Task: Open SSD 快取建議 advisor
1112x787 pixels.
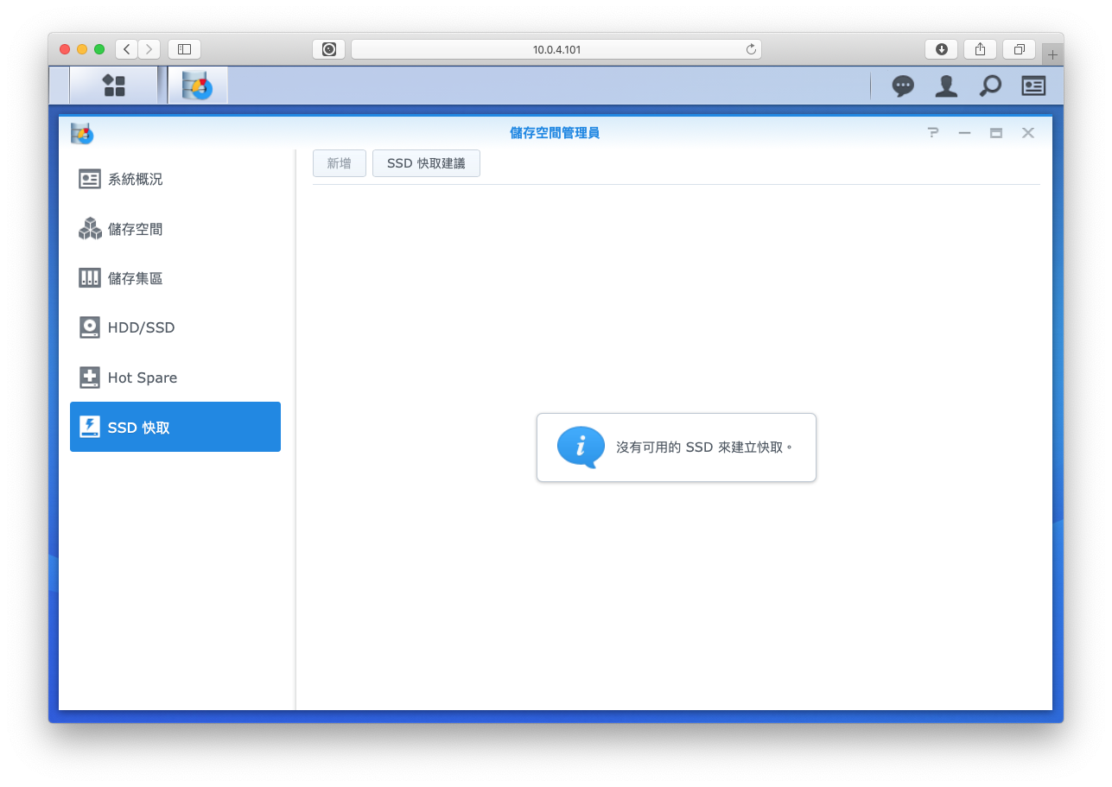Action: pyautogui.click(x=426, y=163)
